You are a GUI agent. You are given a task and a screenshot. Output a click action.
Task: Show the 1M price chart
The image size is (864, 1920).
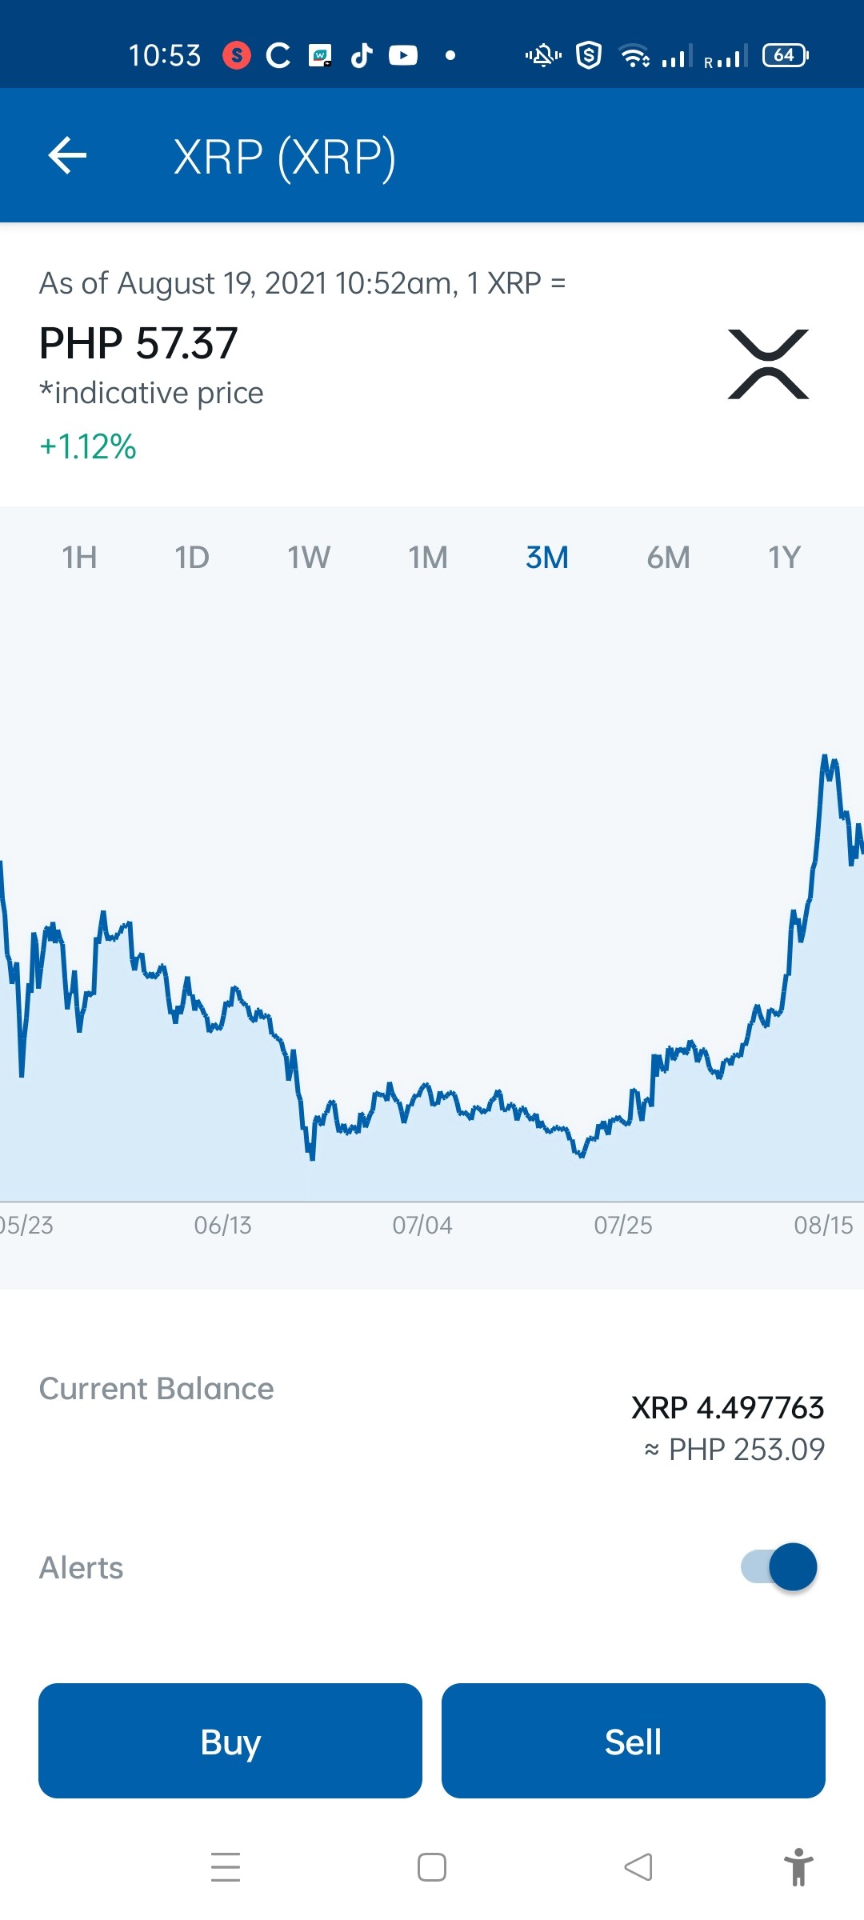(428, 557)
